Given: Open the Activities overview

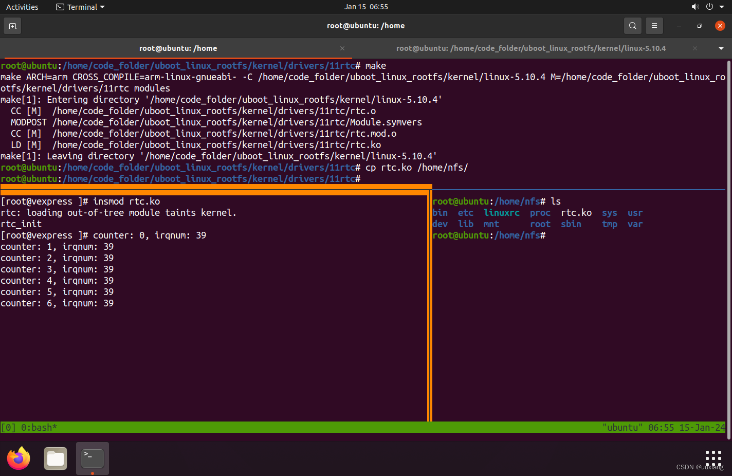Looking at the screenshot, I should [x=22, y=7].
